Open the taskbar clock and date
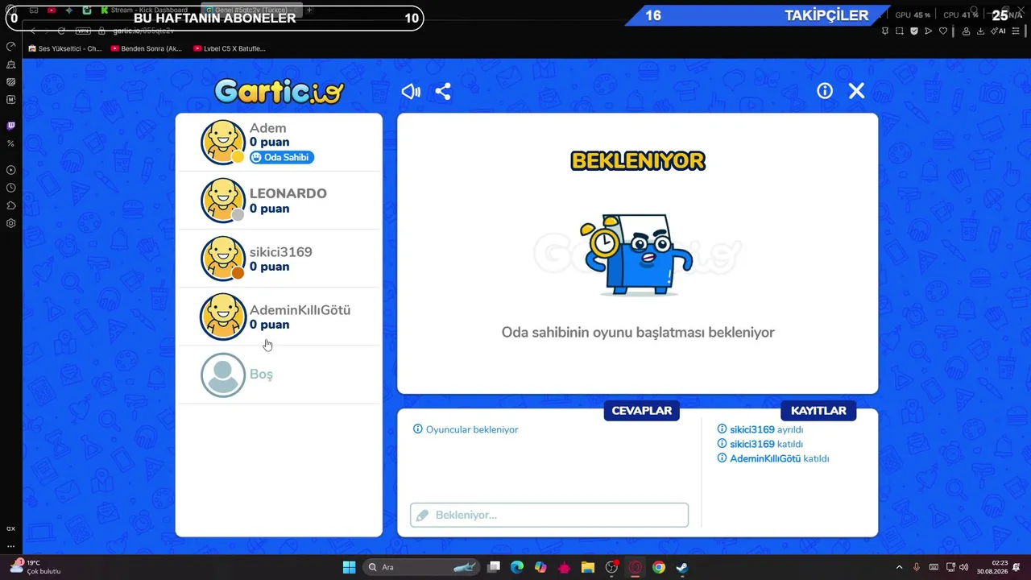The width and height of the screenshot is (1031, 580). click(992, 567)
